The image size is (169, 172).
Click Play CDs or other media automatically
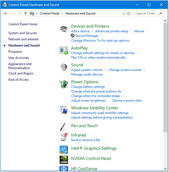click(98, 58)
